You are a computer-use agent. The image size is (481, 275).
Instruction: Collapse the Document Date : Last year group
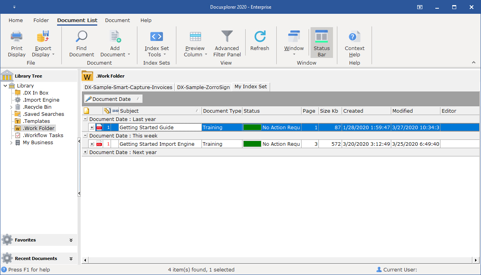click(85, 119)
